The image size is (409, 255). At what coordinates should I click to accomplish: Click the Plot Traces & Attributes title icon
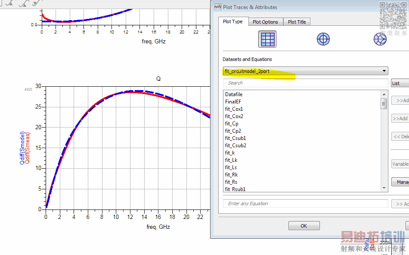pyautogui.click(x=217, y=7)
